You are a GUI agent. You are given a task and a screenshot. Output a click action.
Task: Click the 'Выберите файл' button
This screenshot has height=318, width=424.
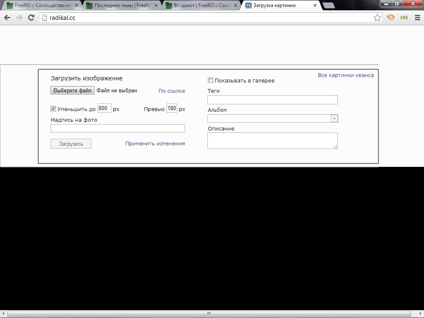point(72,90)
